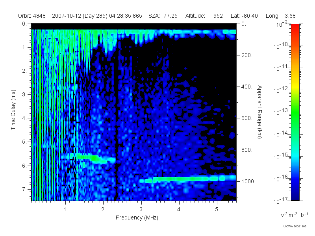Click the 'Long: 3.68' text
The width and height of the screenshot is (315, 236).
280,16
